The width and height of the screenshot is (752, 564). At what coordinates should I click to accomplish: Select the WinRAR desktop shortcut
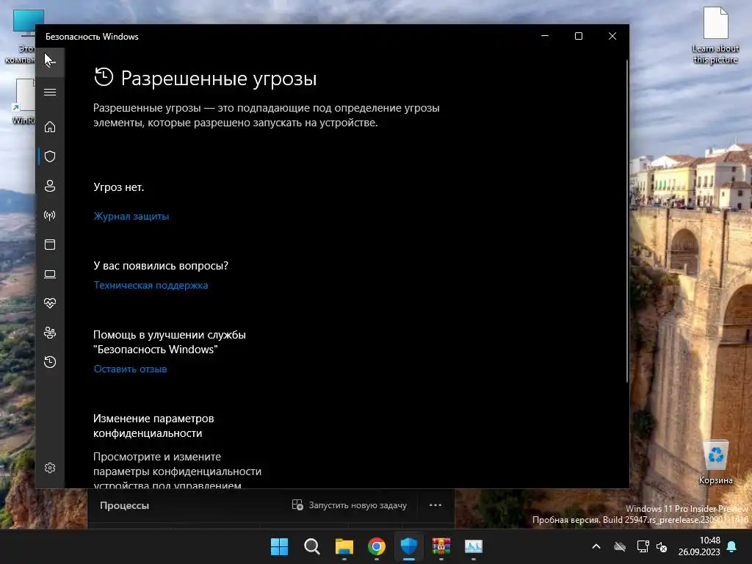point(23,101)
